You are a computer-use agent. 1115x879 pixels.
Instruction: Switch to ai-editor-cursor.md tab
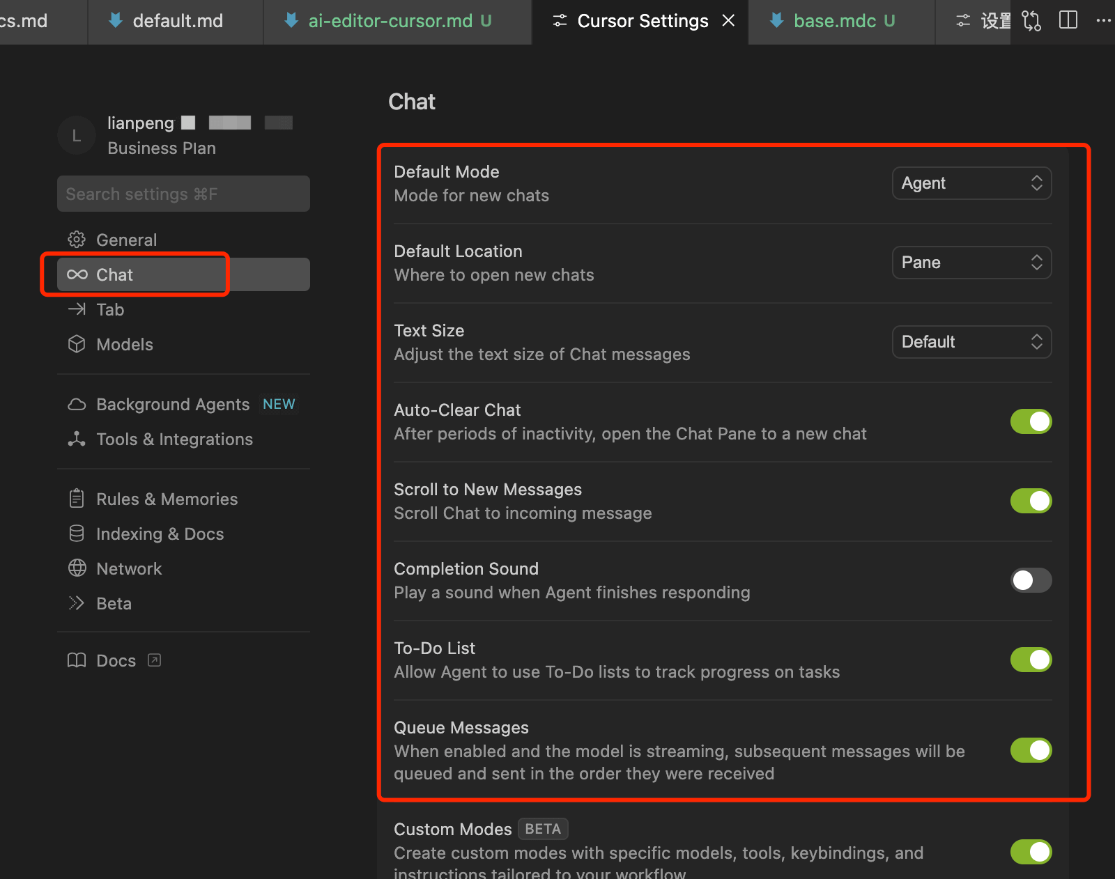pyautogui.click(x=397, y=21)
